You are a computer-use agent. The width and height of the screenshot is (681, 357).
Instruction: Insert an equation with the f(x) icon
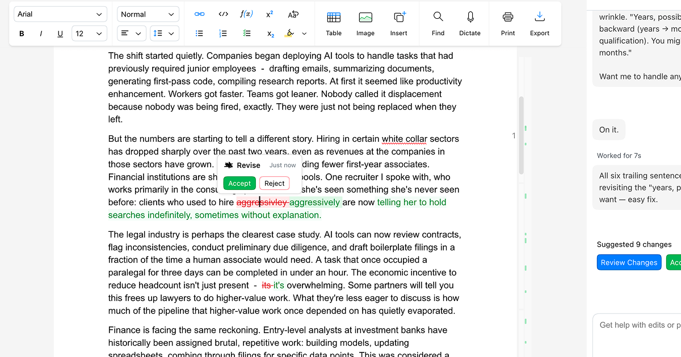click(x=247, y=14)
